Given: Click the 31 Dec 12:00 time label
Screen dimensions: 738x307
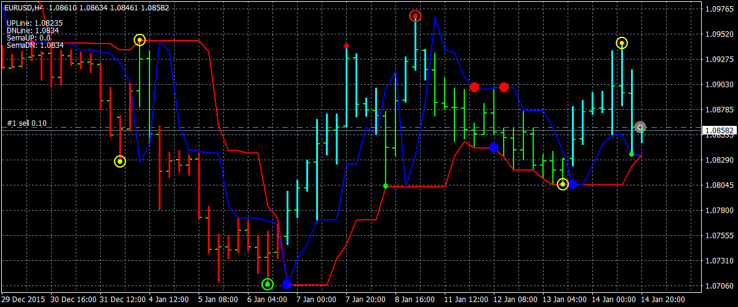Looking at the screenshot, I should click(122, 299).
